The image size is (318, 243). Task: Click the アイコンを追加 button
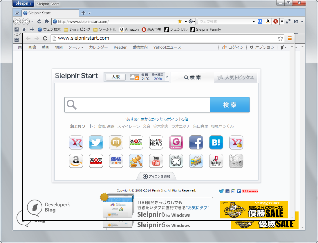pyautogui.click(x=156, y=176)
